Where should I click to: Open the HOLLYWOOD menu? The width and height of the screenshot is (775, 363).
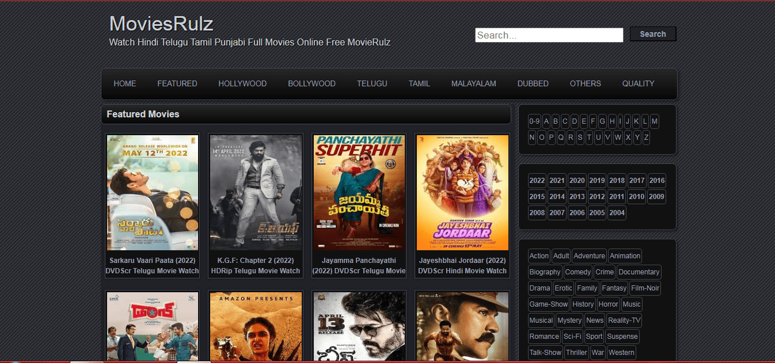coord(242,83)
